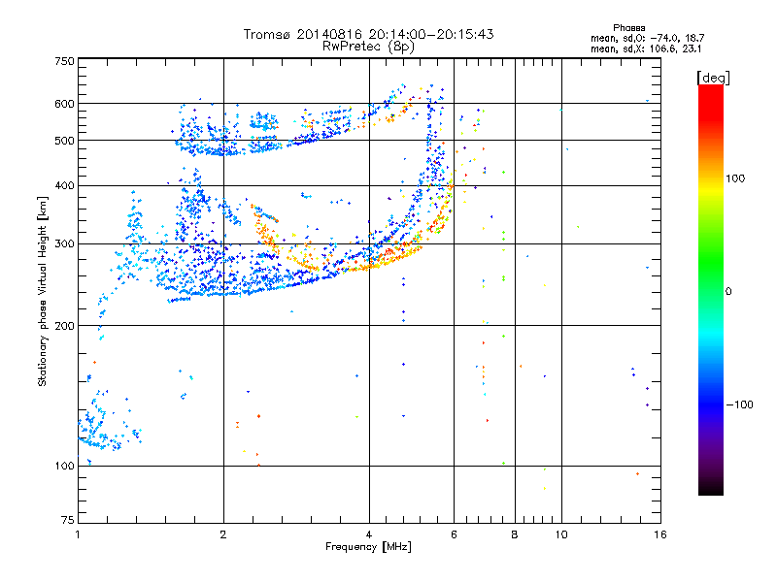Click the y-axis label '750'
Screen dimensions: 777x582
click(64, 61)
